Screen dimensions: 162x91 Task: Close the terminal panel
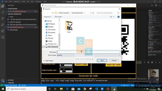(160, 62)
